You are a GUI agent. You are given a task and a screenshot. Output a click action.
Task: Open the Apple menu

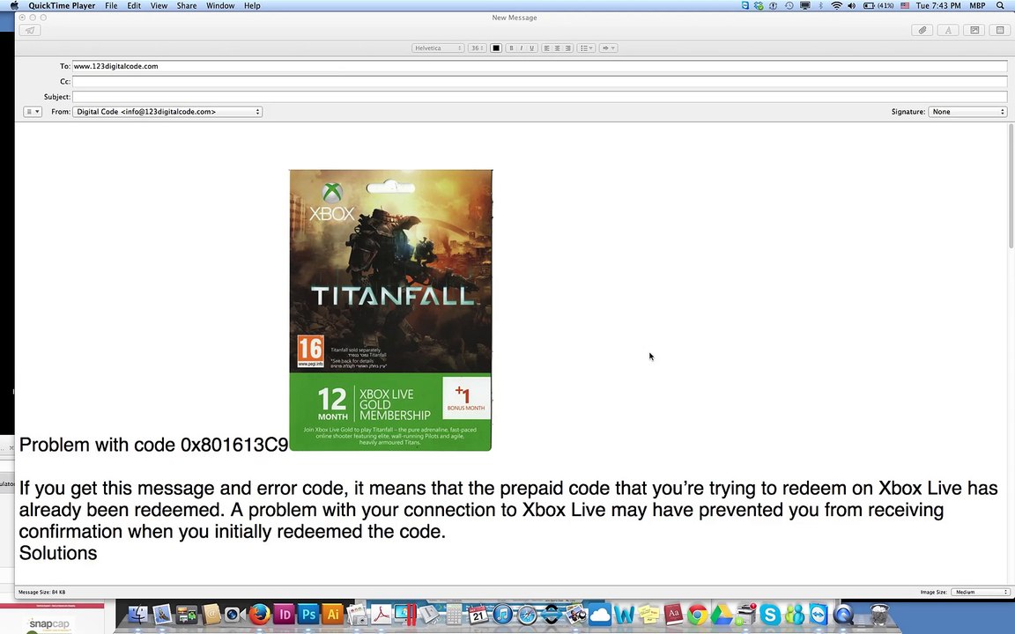point(14,5)
